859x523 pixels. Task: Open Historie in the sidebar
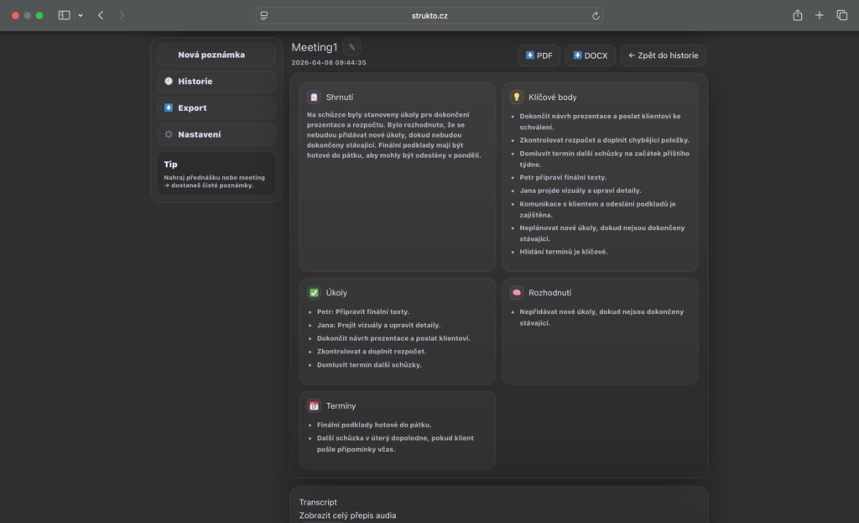click(x=216, y=81)
